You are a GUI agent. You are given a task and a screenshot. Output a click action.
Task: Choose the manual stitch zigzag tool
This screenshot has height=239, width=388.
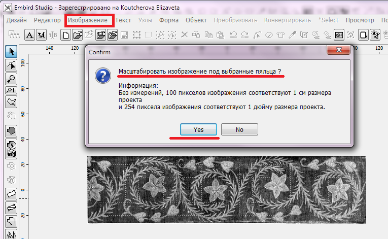[11, 234]
